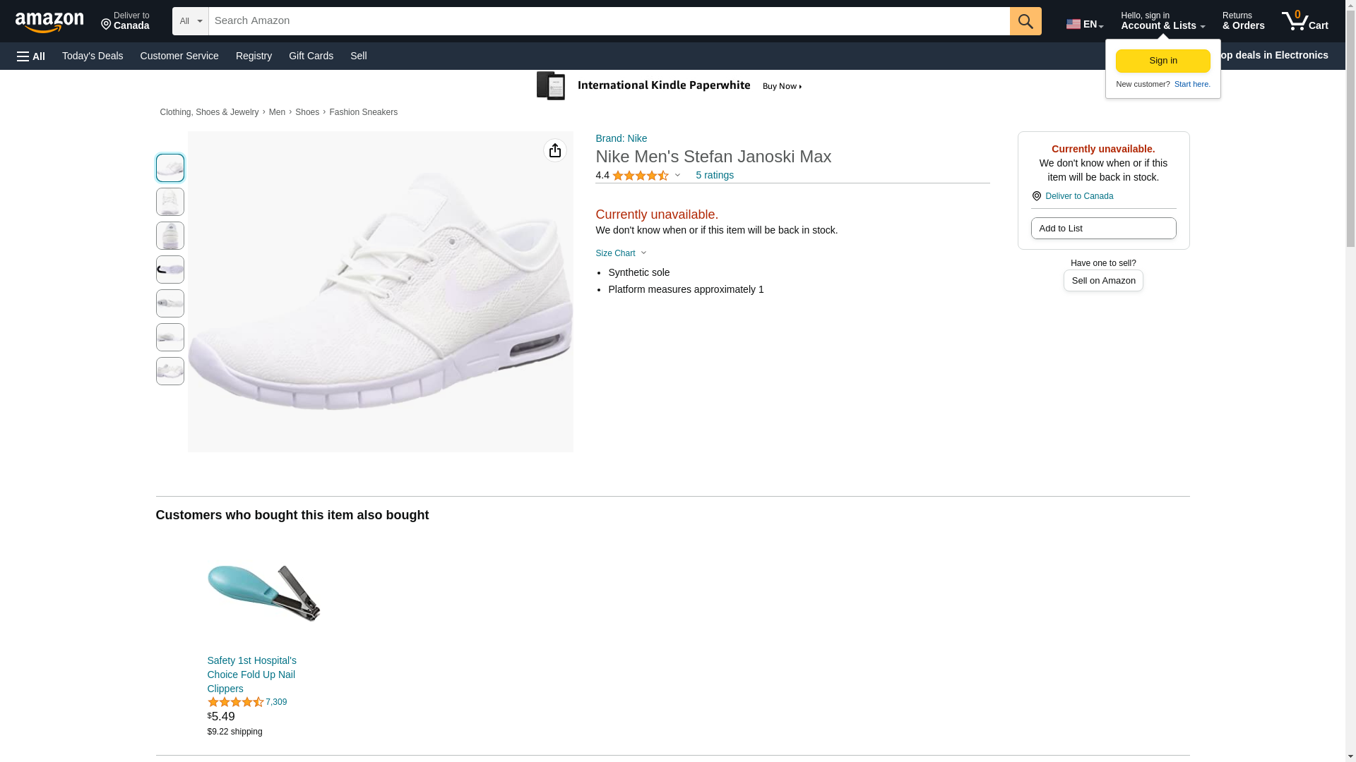Select the fourth shoe thumbnail

tap(169, 270)
